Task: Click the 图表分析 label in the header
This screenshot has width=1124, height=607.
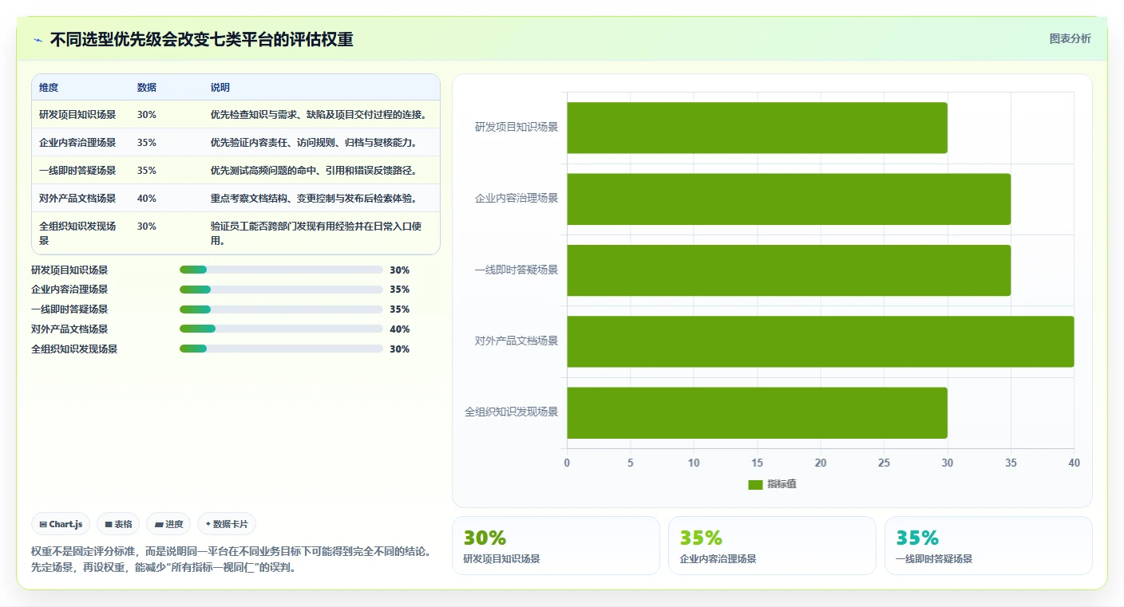Action: click(x=1070, y=39)
